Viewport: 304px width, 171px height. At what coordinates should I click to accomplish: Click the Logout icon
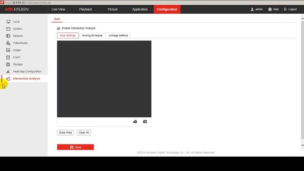[x=285, y=9]
